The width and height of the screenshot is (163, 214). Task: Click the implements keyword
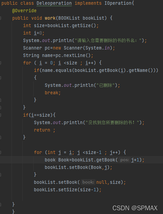tap(88, 3)
